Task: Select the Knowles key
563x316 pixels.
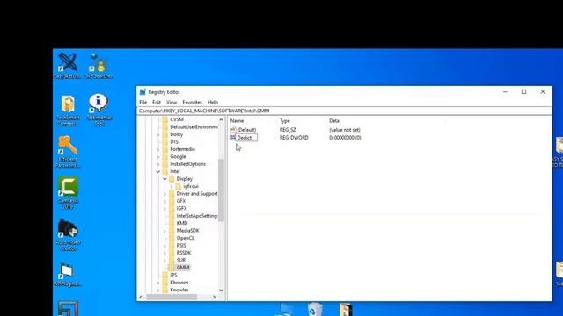Action: point(179,291)
